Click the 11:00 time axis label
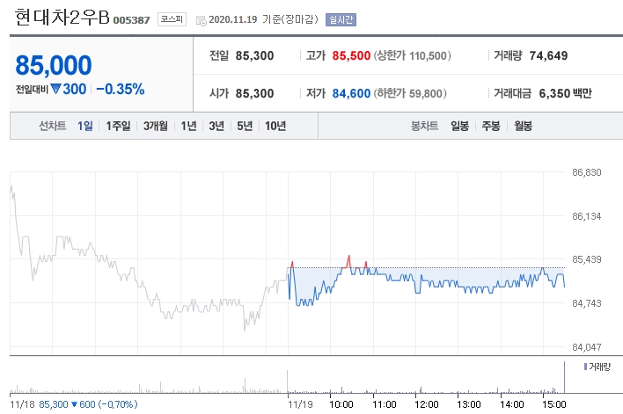 (385, 404)
